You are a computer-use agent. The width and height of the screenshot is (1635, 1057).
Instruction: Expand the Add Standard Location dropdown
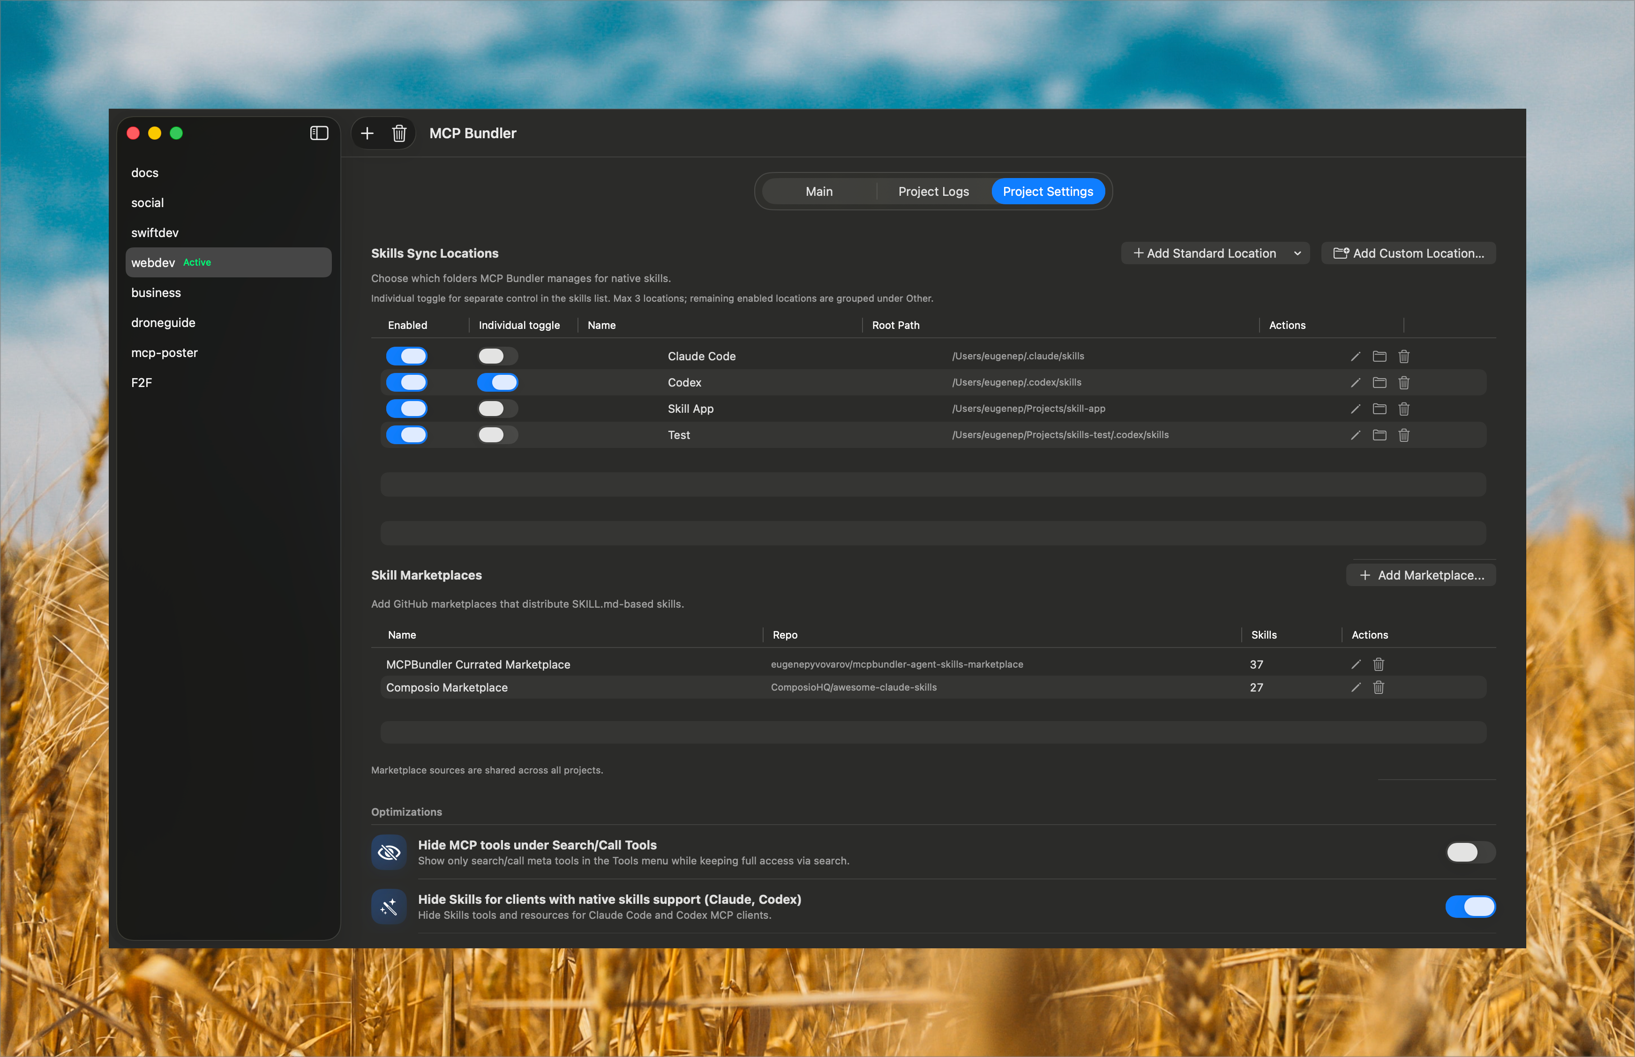click(x=1215, y=253)
